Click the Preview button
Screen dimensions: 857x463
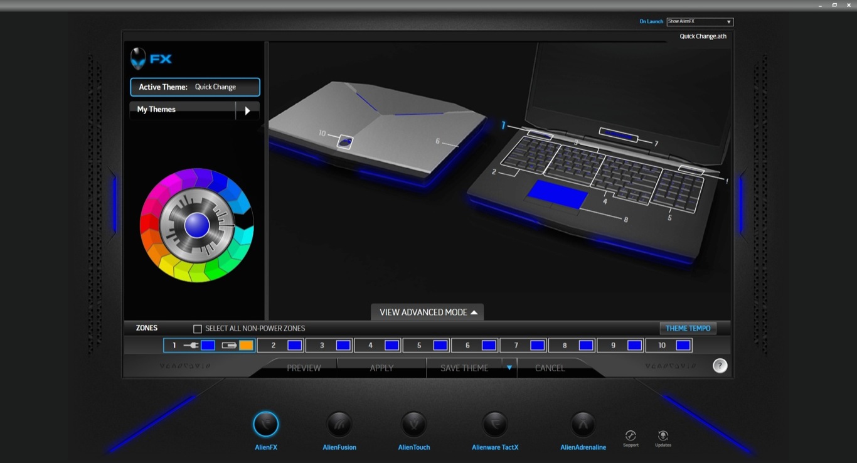tap(304, 368)
